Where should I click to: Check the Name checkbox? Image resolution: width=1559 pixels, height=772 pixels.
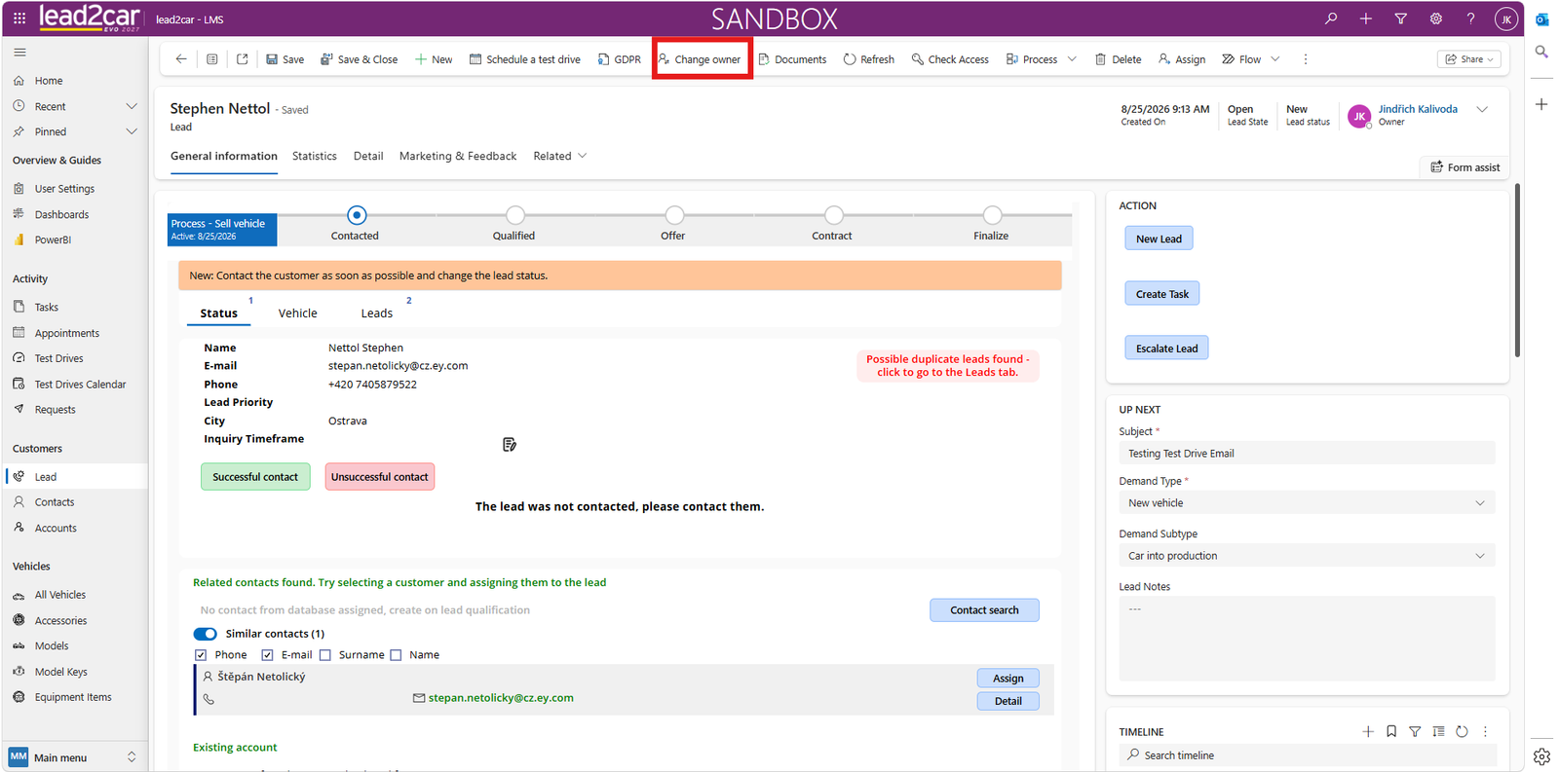[396, 655]
